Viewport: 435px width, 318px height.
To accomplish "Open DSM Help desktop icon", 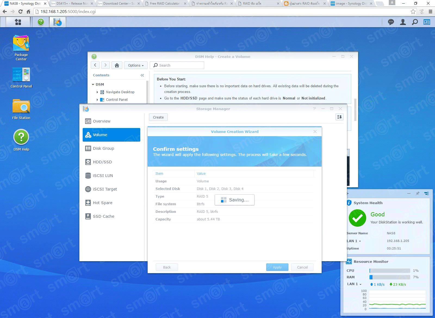I will tap(21, 141).
